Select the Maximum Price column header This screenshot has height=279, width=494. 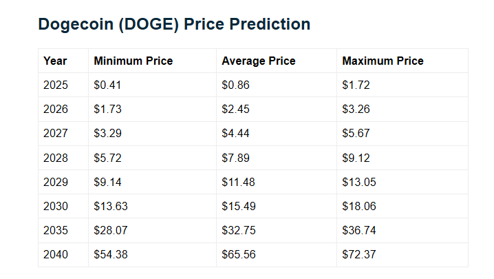[x=383, y=61]
